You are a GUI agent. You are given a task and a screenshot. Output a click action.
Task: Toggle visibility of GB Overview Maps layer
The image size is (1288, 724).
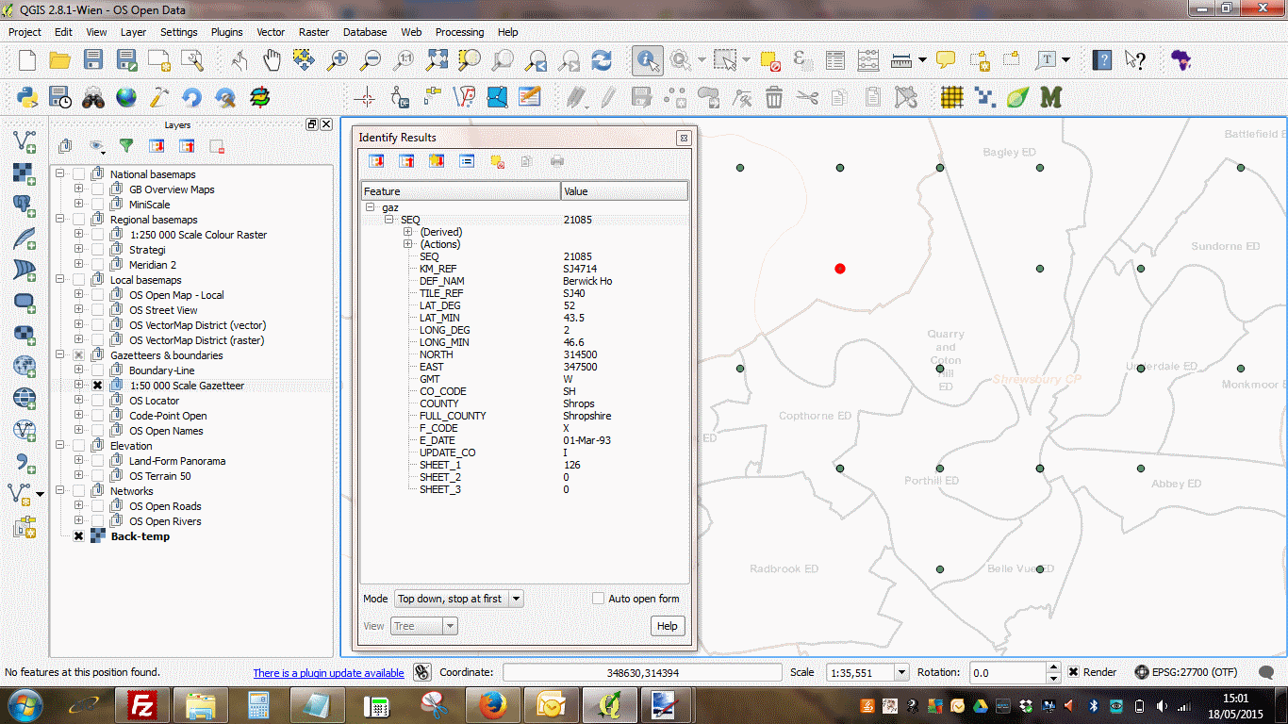click(97, 189)
